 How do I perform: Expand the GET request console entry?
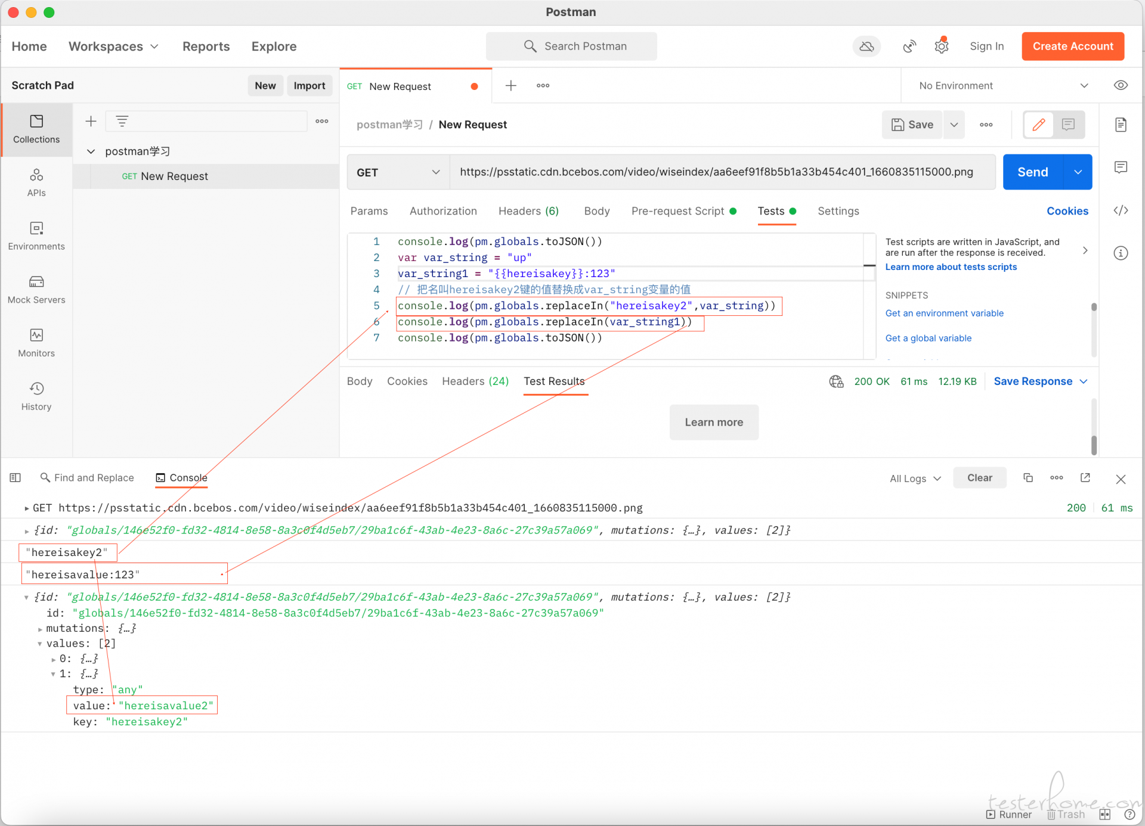point(27,508)
